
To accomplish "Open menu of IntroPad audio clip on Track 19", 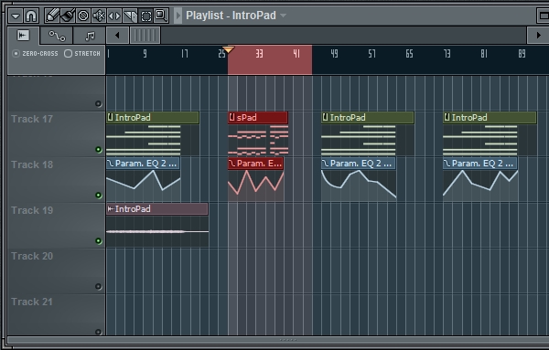I will pyautogui.click(x=111, y=209).
